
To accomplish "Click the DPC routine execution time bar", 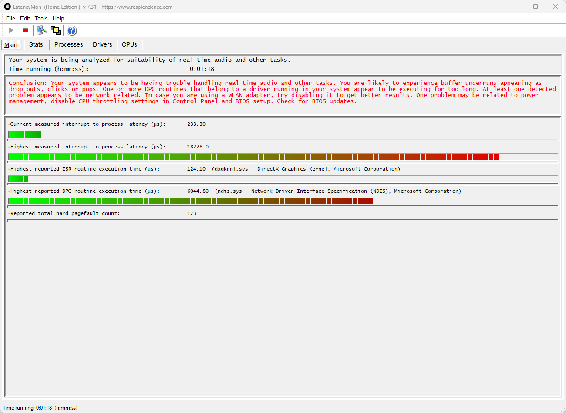I will click(283, 201).
